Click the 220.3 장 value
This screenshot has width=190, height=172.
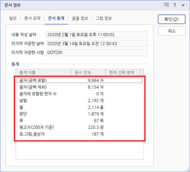tap(96, 127)
